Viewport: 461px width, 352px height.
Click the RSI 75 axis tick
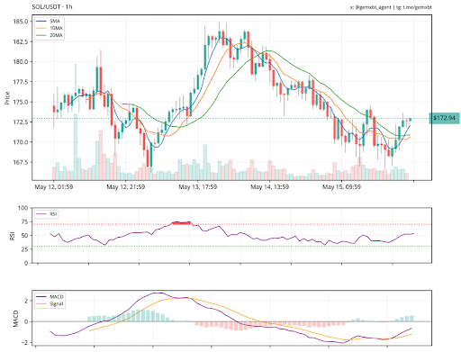click(24, 222)
